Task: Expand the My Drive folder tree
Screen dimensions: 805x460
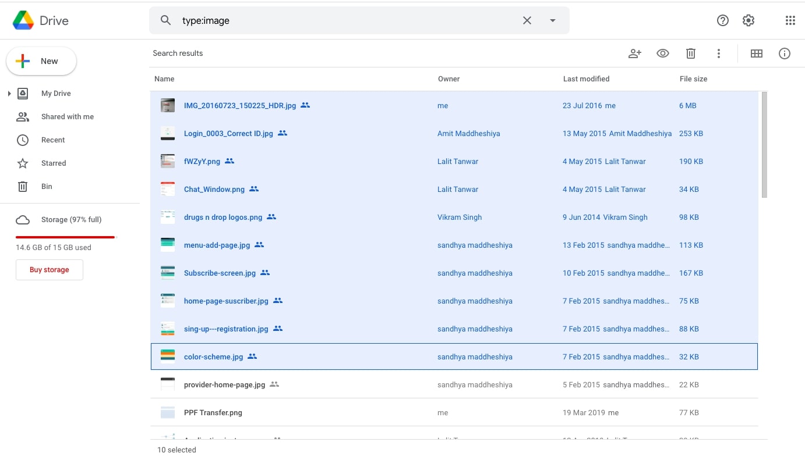Action: (x=9, y=94)
